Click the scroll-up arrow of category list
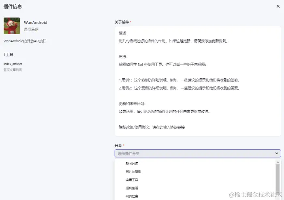284x200 pixels. [278, 162]
